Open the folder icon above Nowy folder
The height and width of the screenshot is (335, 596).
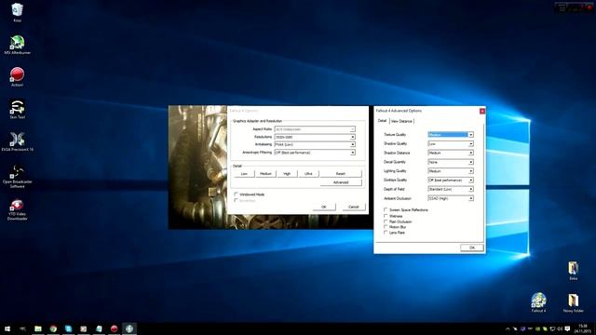coord(574,271)
